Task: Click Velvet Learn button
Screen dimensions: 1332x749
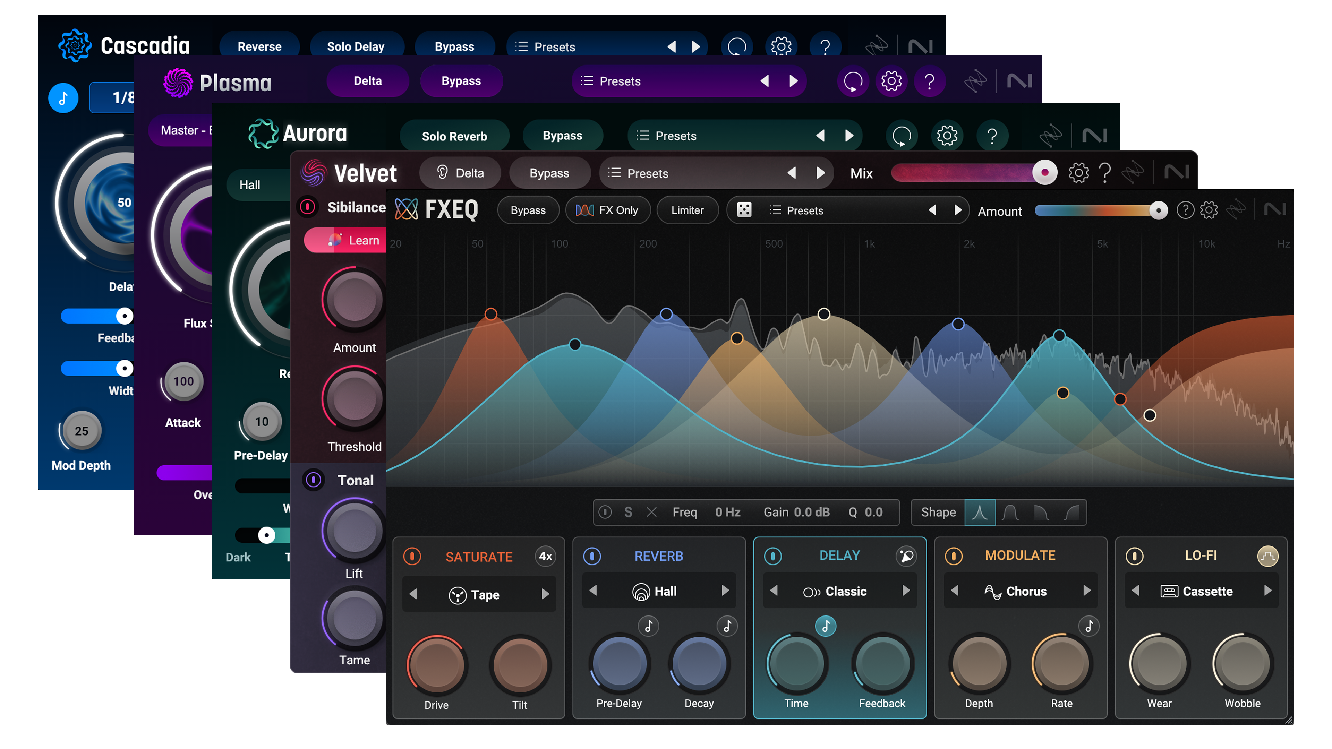Action: click(x=346, y=240)
